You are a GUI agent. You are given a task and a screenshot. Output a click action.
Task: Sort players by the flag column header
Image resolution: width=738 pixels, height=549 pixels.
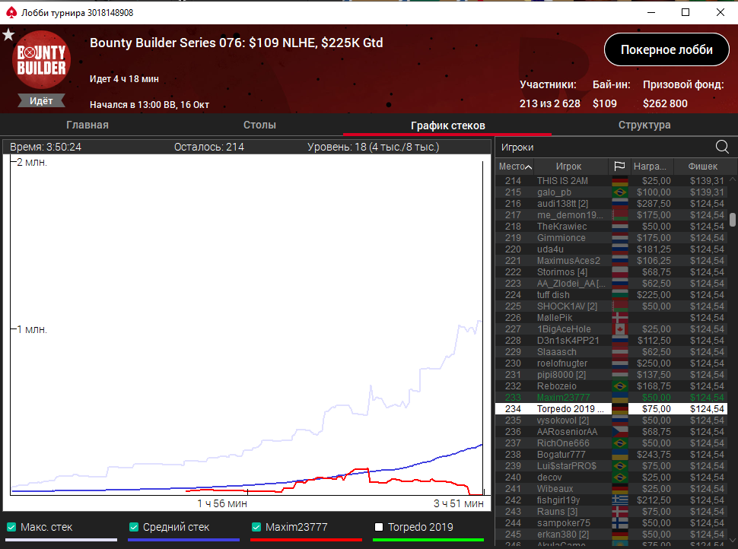[x=619, y=166]
